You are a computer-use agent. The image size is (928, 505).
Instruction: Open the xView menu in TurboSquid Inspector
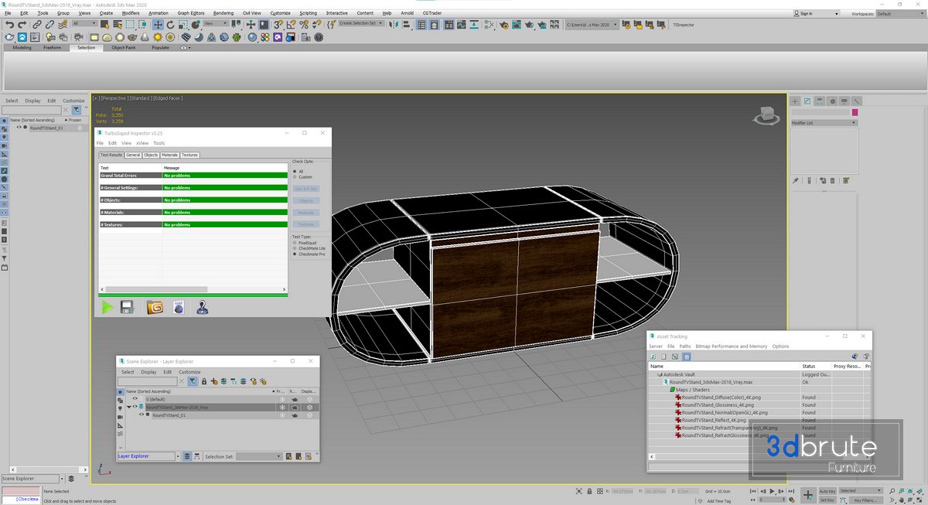pyautogui.click(x=142, y=143)
